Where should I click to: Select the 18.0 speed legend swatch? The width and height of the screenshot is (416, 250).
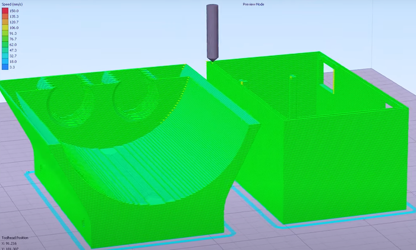pyautogui.click(x=4, y=62)
